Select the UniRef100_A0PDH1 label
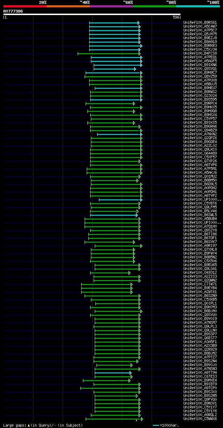223x428 pixels. click(x=200, y=192)
